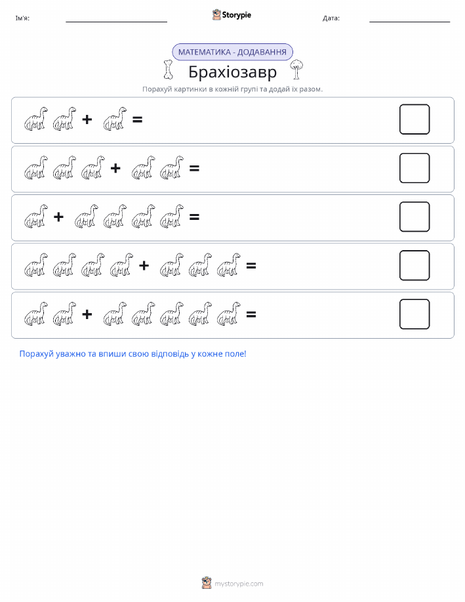The image size is (465, 602).
Task: Click the answer box in the first row
Action: (x=414, y=119)
